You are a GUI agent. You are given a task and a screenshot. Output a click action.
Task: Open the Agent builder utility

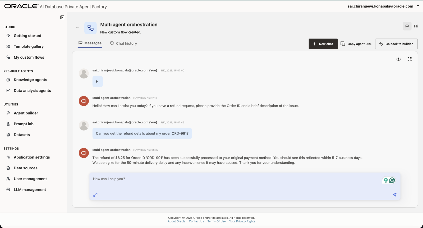[x=26, y=113]
